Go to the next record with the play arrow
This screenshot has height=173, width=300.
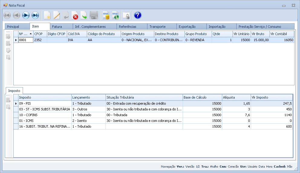(26, 15)
